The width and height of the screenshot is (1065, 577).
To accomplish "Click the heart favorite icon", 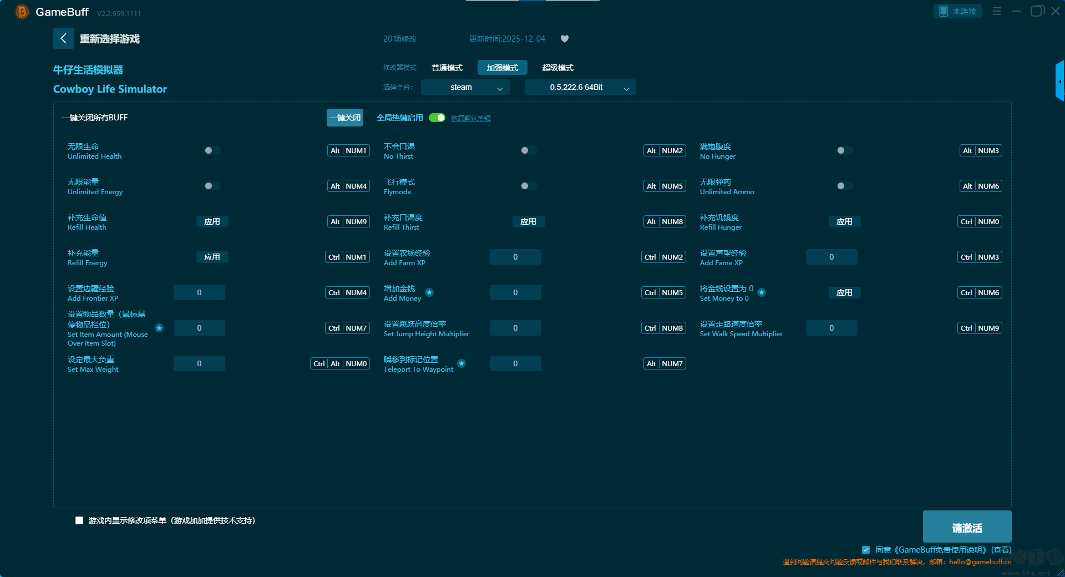I will point(565,39).
